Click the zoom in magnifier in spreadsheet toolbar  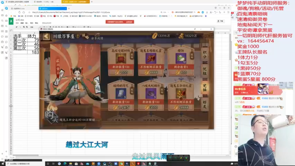(x=24, y=27)
